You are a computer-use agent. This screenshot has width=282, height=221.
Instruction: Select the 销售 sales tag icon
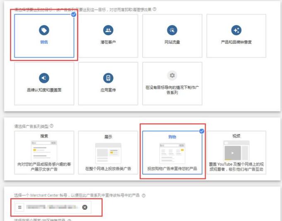(x=44, y=30)
